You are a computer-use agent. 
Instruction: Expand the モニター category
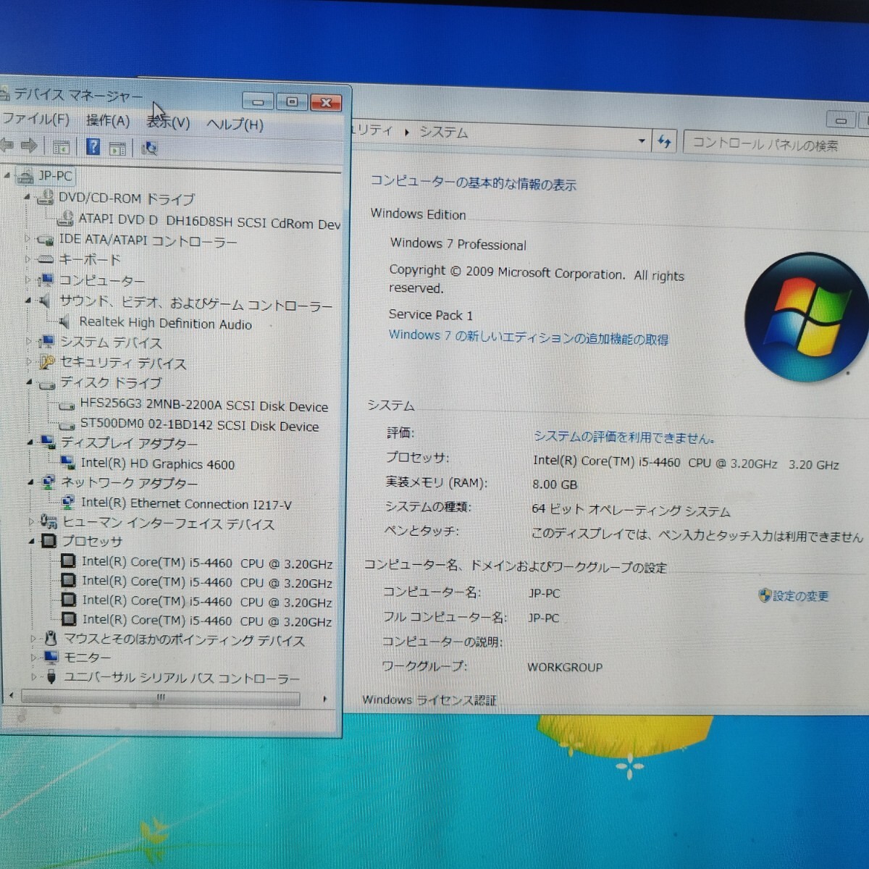pyautogui.click(x=33, y=657)
